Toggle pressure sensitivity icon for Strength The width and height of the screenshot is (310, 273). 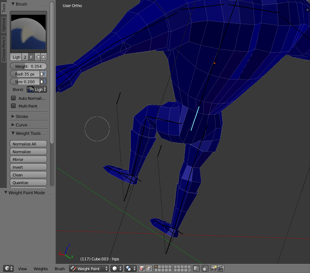point(43,82)
